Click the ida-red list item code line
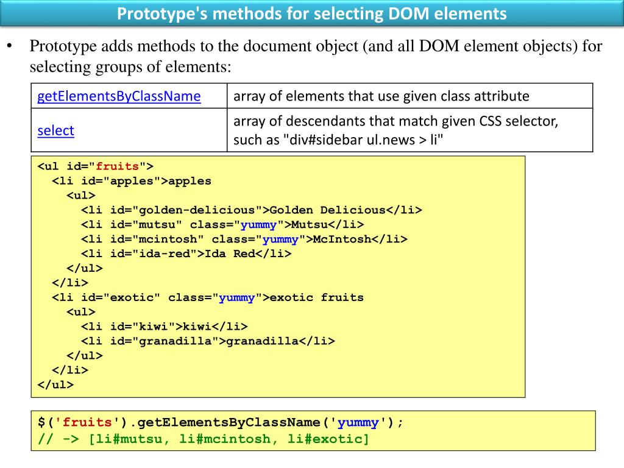The image size is (624, 468). click(186, 253)
